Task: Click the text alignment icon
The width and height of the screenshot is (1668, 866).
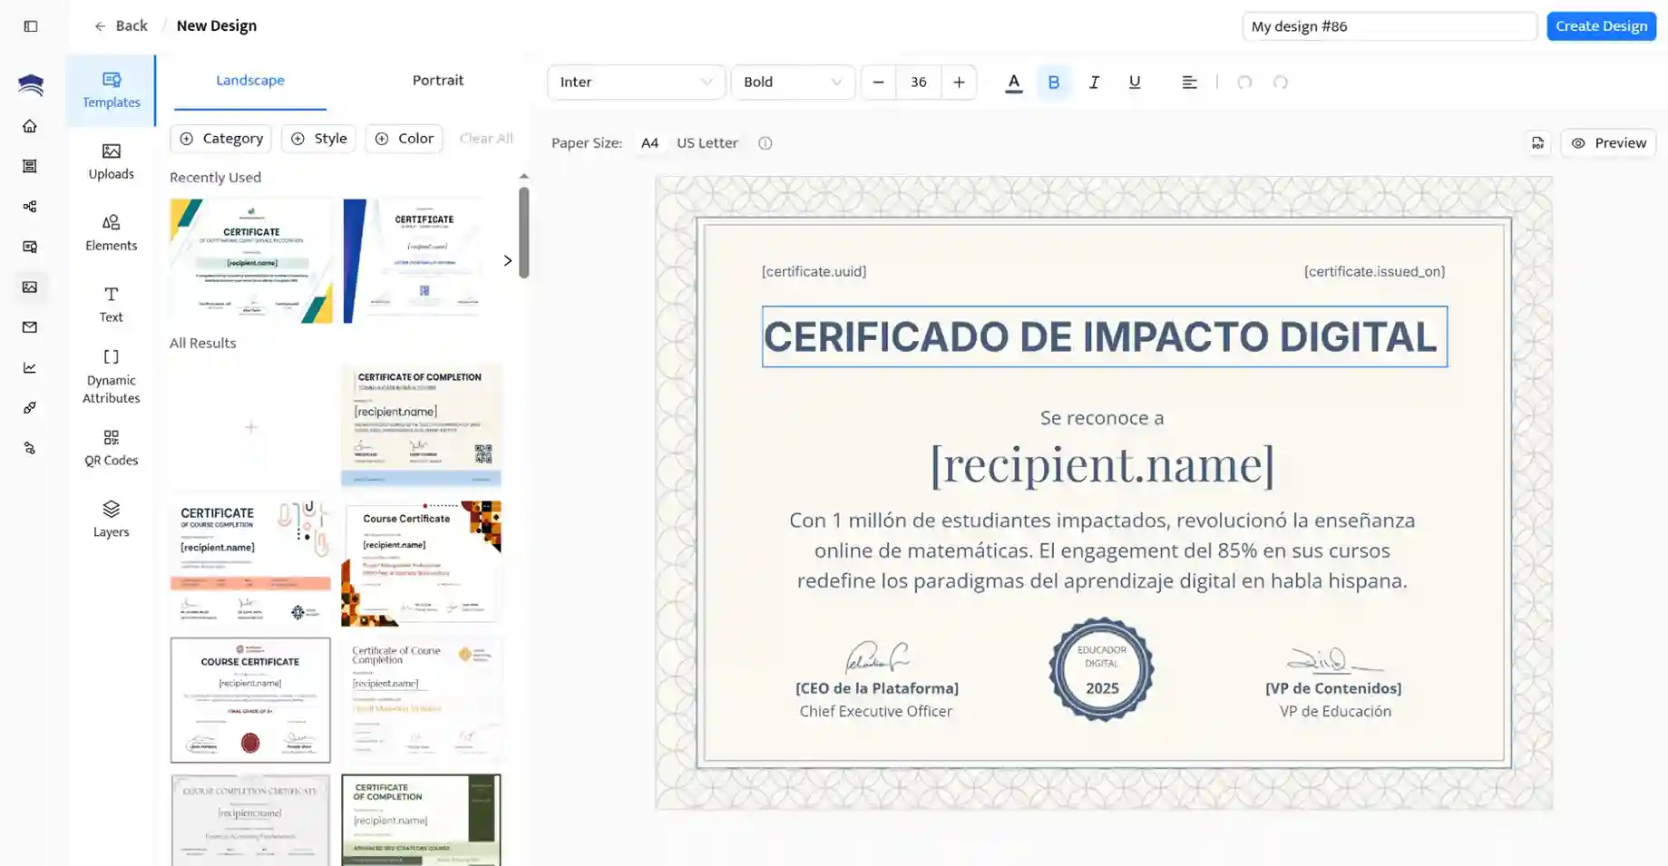Action: pyautogui.click(x=1189, y=83)
